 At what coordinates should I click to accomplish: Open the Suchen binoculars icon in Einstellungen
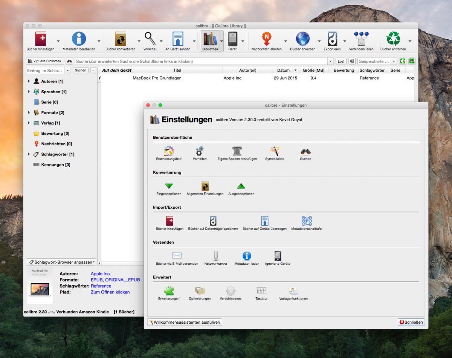(x=305, y=151)
